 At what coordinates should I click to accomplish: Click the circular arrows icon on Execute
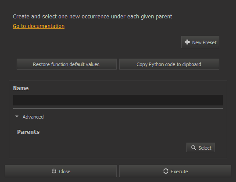coord(166,171)
